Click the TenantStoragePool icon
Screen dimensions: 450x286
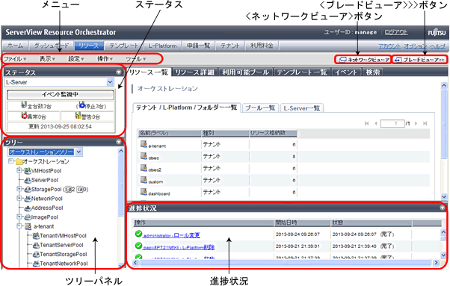pyautogui.click(x=36, y=254)
